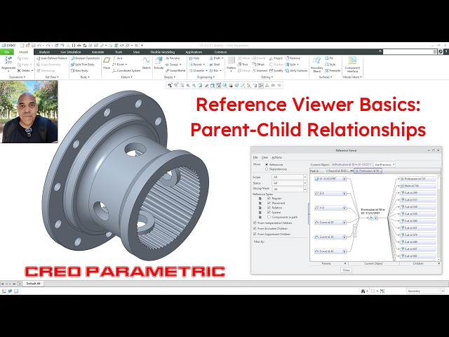Uncheck the Relation reference type
The width and height of the screenshot is (449, 337).
269,208
